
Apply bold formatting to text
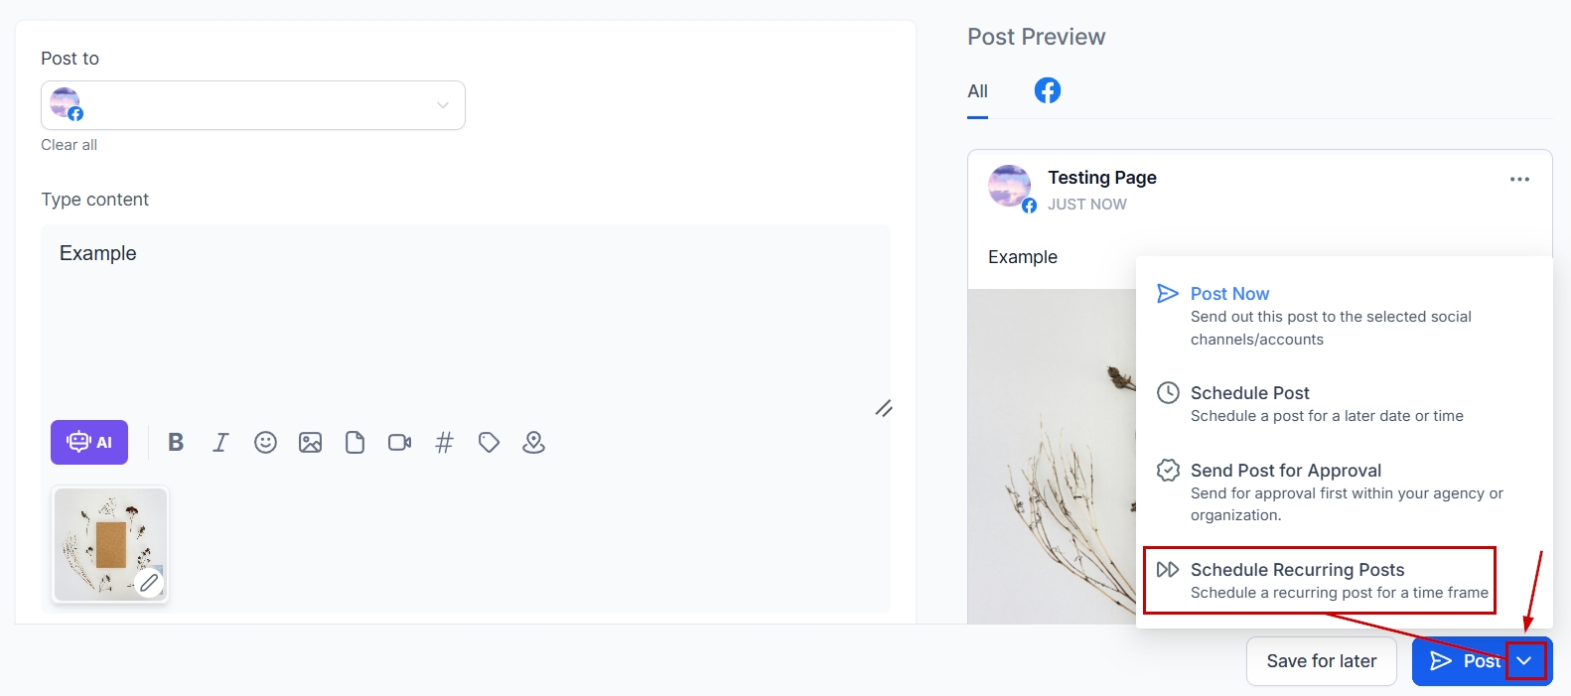pos(176,443)
